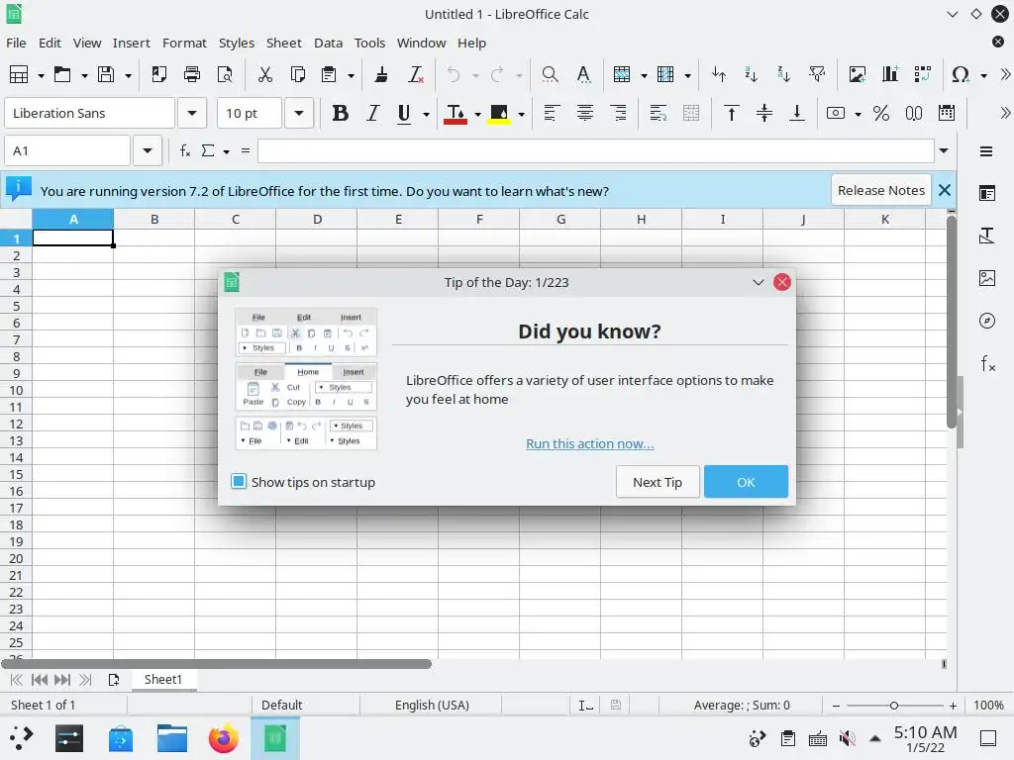Click the muted volume tray icon
Image resolution: width=1014 pixels, height=760 pixels.
click(x=847, y=738)
